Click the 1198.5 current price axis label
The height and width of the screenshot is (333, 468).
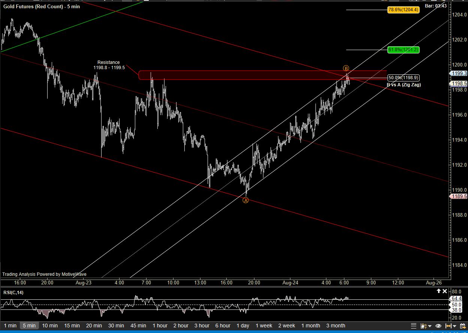[459, 83]
